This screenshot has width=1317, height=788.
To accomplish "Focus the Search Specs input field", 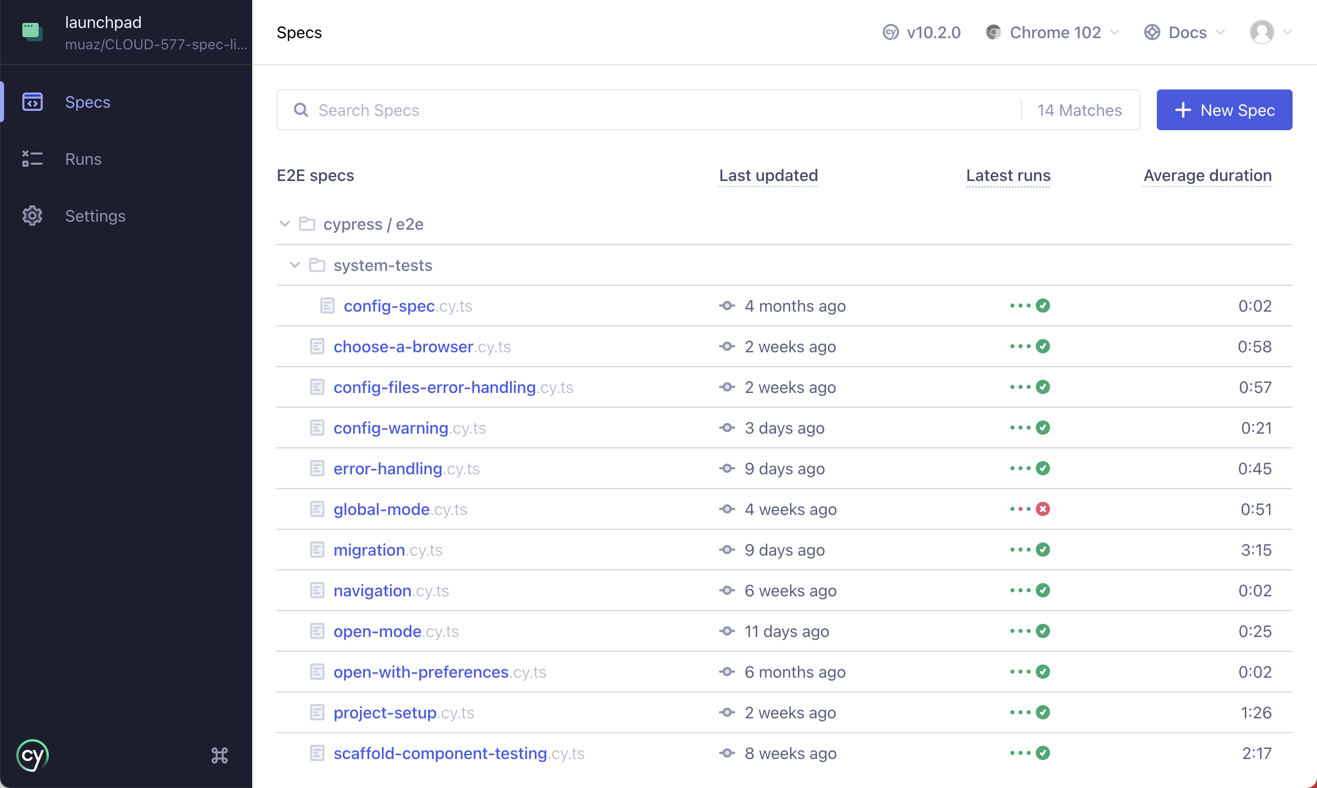I will coord(664,110).
